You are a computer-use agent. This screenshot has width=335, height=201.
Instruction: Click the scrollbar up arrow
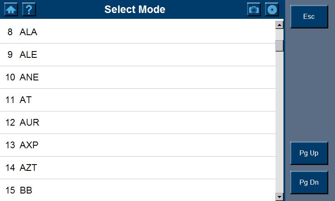coord(279,25)
